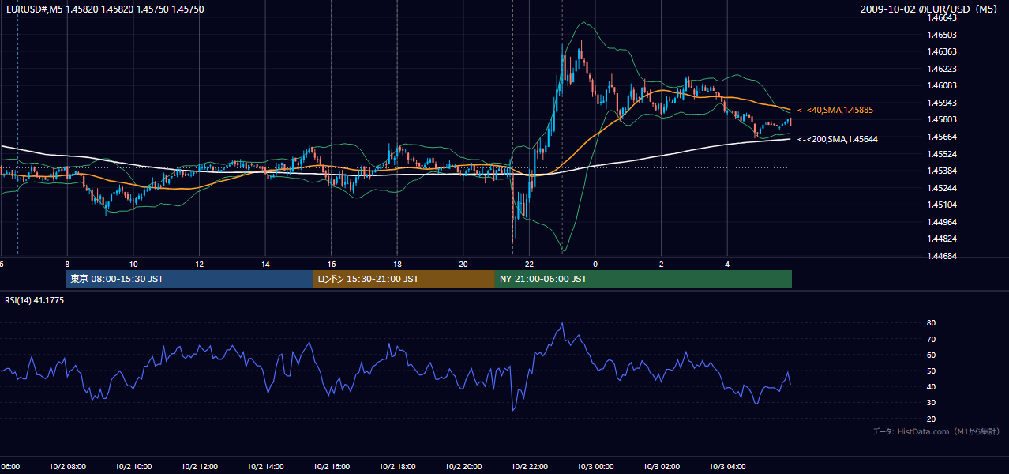The image size is (1009, 474).
Task: Select the ロンドン 15:30-21:00 JST session bar
Action: click(404, 279)
